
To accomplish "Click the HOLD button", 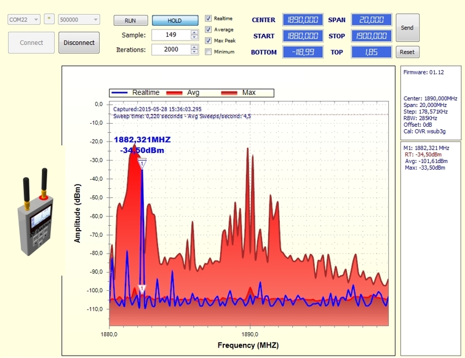I will coord(175,20).
